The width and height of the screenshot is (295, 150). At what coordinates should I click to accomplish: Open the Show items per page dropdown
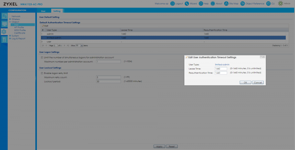pos(81,45)
